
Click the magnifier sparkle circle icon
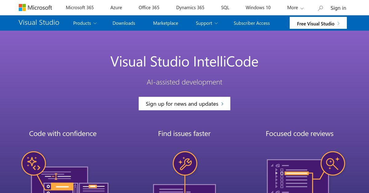[333, 163]
